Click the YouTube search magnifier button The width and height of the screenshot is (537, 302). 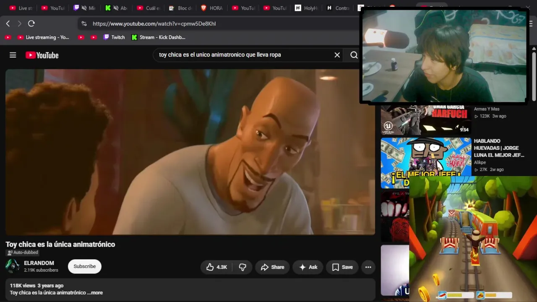354,55
